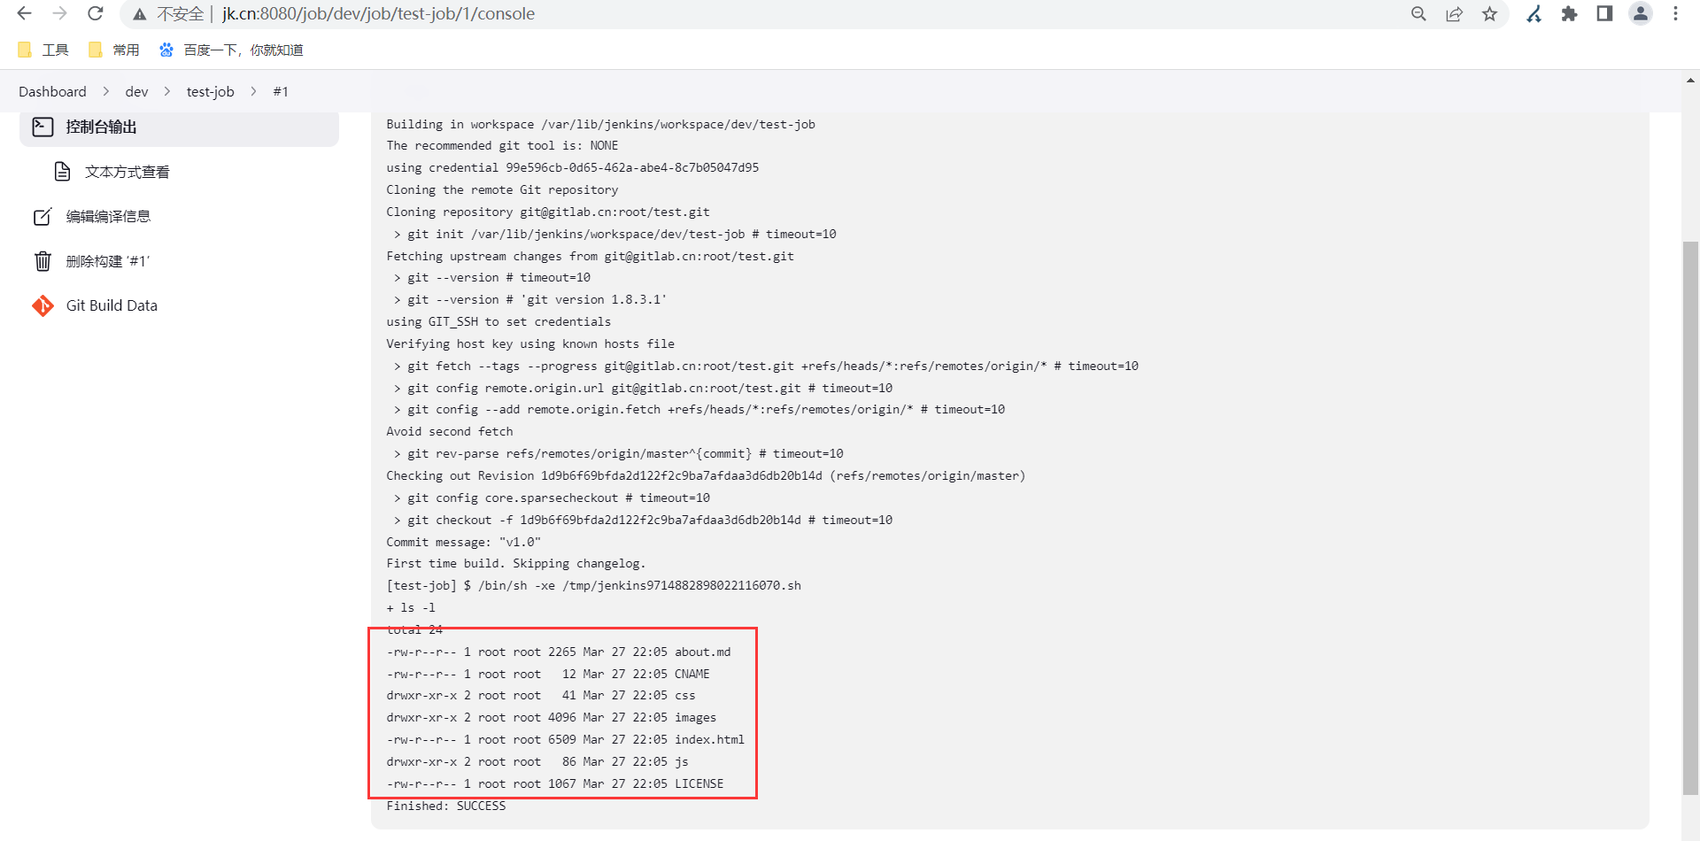The width and height of the screenshot is (1700, 841).
Task: Click the 'Avoid second fetch' console line
Action: pyautogui.click(x=450, y=431)
